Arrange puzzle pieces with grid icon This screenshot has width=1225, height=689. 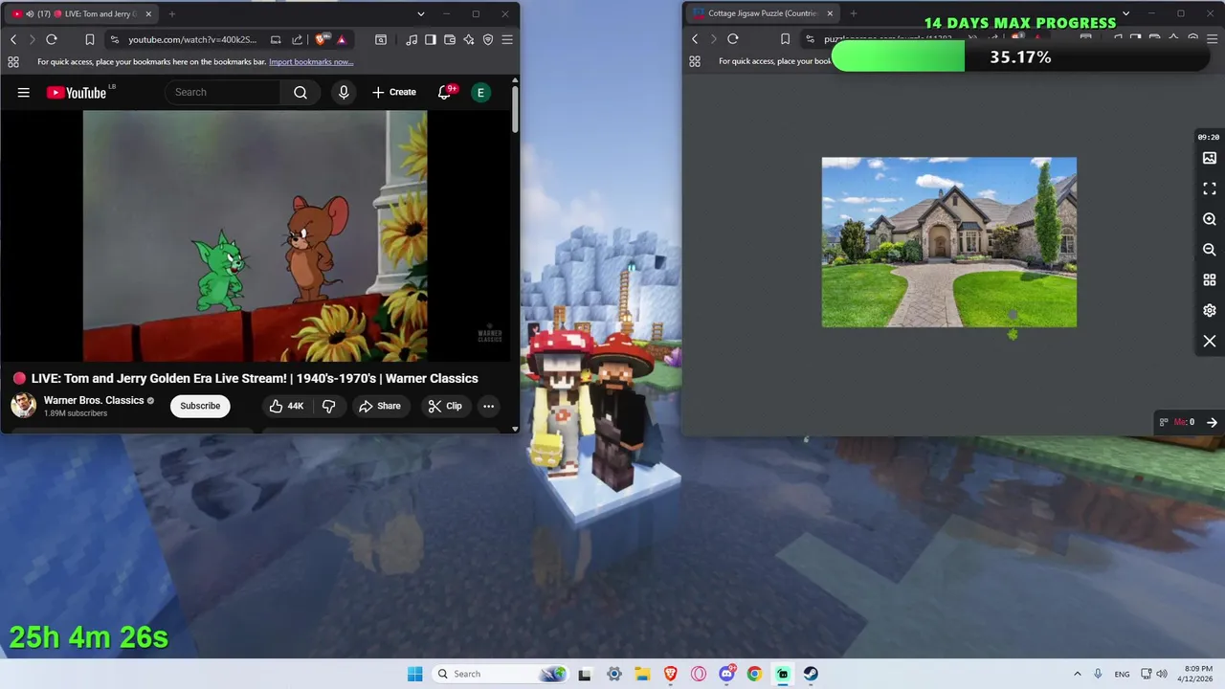tap(1210, 280)
